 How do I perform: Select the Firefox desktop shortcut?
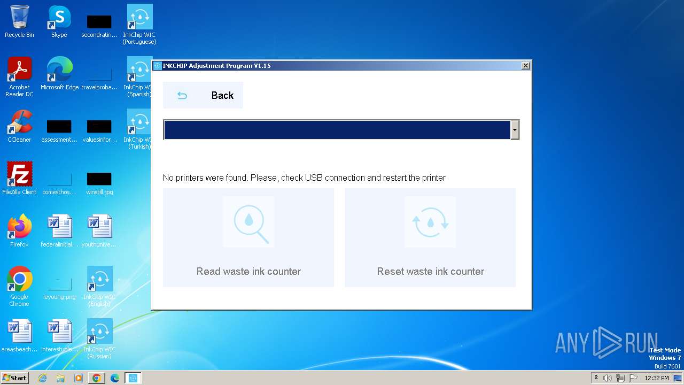point(19,231)
